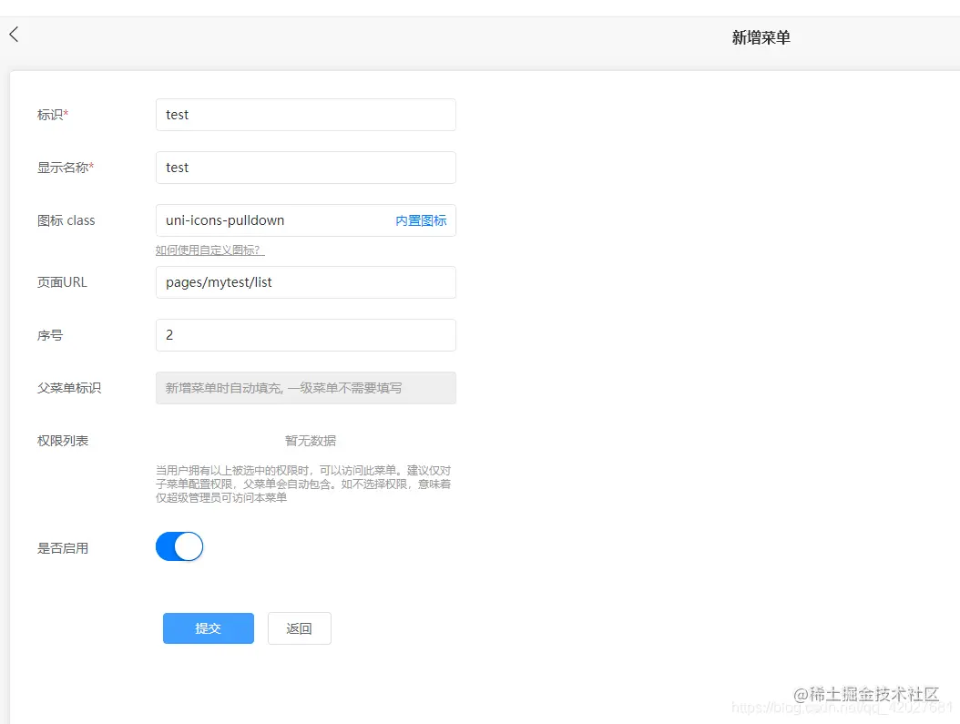Click inside the 显示名称 display name field
Image resolution: width=960 pixels, height=724 pixels.
[x=305, y=167]
